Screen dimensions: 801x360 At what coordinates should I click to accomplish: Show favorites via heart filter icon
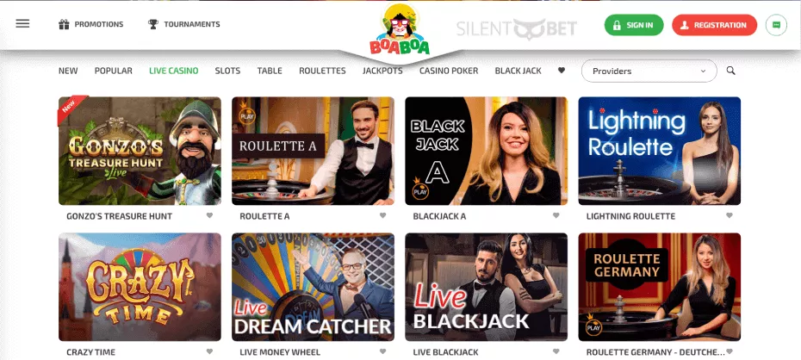[562, 71]
